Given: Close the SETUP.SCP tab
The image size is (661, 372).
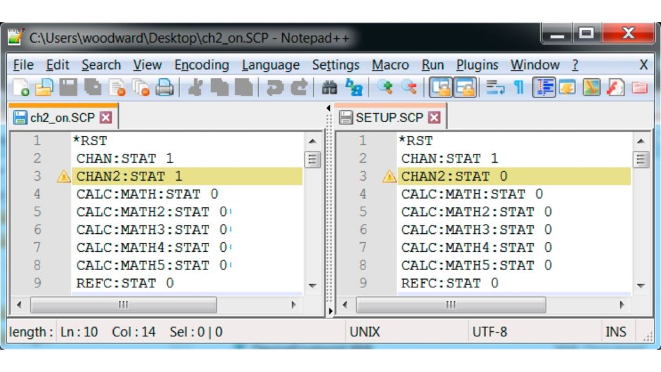Looking at the screenshot, I should tap(433, 117).
